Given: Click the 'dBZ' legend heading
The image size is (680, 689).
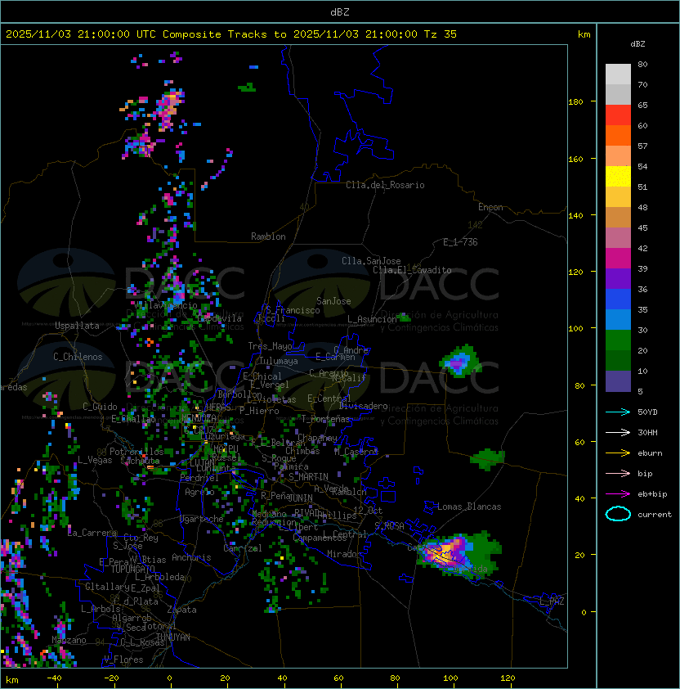Looking at the screenshot, I should 637,44.
